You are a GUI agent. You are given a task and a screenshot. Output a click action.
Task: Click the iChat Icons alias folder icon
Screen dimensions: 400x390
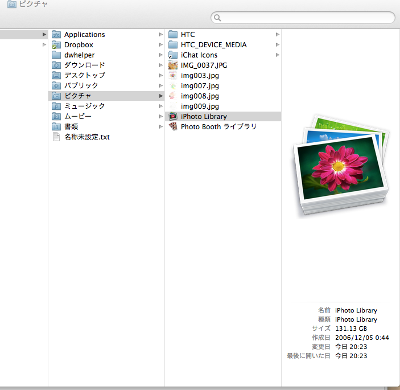click(x=173, y=55)
